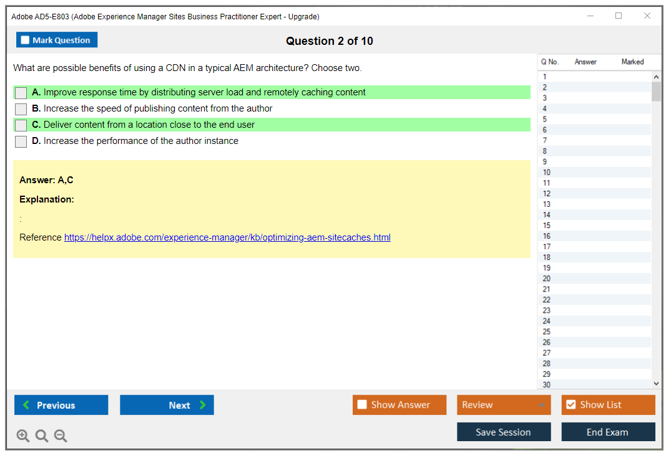
Task: Check option C about content delivery location
Action: click(x=21, y=125)
